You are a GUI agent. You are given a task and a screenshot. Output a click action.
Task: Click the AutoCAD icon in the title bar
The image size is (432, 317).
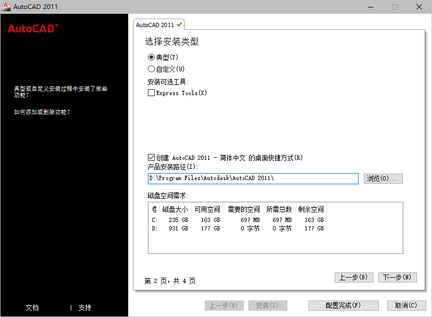coord(6,7)
